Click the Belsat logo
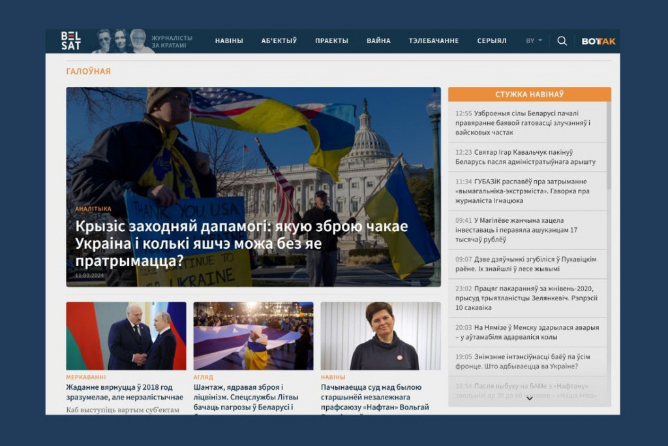Screen dimensions: 668x446 click(70, 40)
